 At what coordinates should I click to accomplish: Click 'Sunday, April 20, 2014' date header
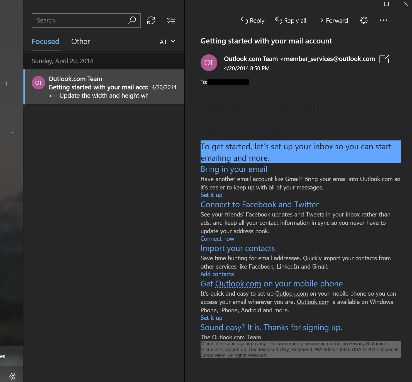coord(62,61)
